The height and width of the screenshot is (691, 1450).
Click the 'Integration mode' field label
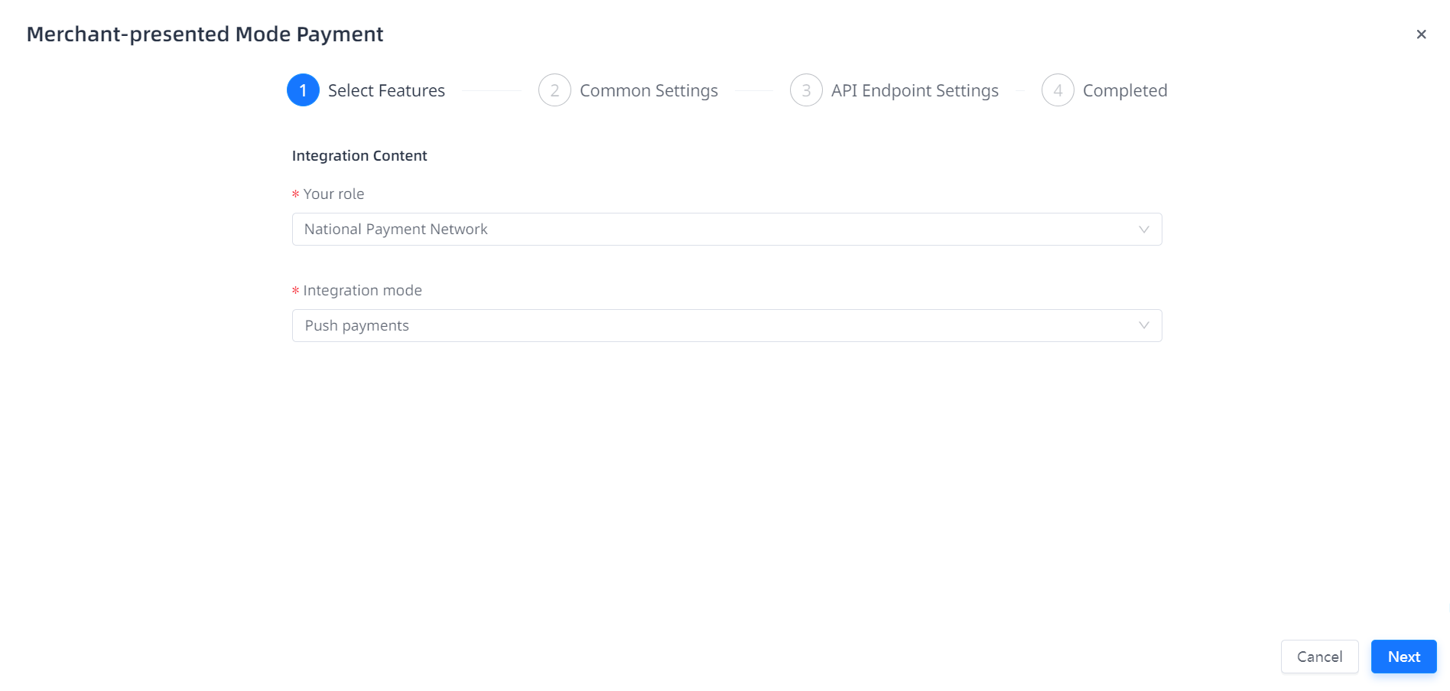(362, 291)
